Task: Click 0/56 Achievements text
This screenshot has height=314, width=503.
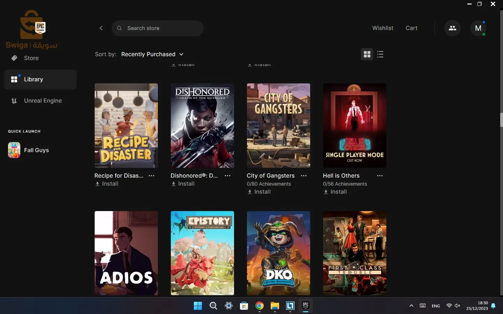Action: point(345,184)
